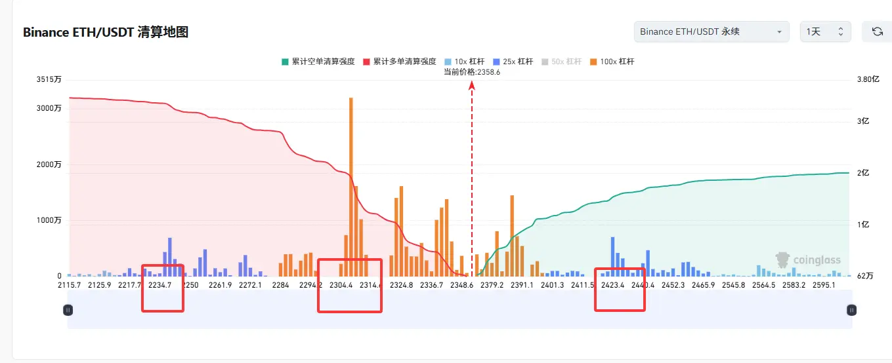
Task: Click the 62万 right axis label
Action: pos(865,276)
